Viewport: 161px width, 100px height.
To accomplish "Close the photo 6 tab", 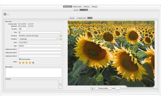I will pyautogui.click(x=91, y=18).
